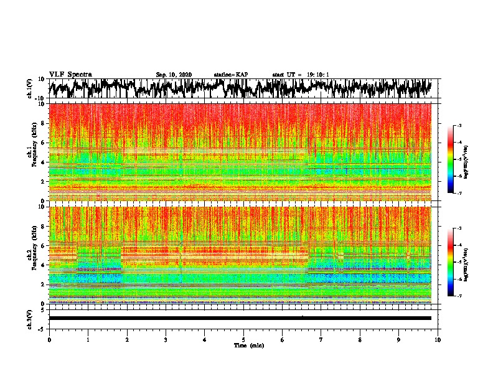
Task: Click the "ch.3(V)" axis label
Action: 30,319
